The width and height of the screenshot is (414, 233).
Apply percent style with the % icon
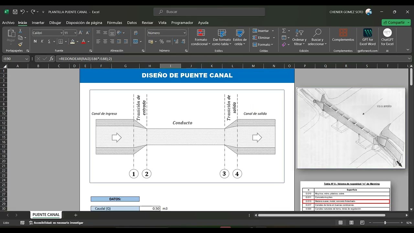click(162, 41)
